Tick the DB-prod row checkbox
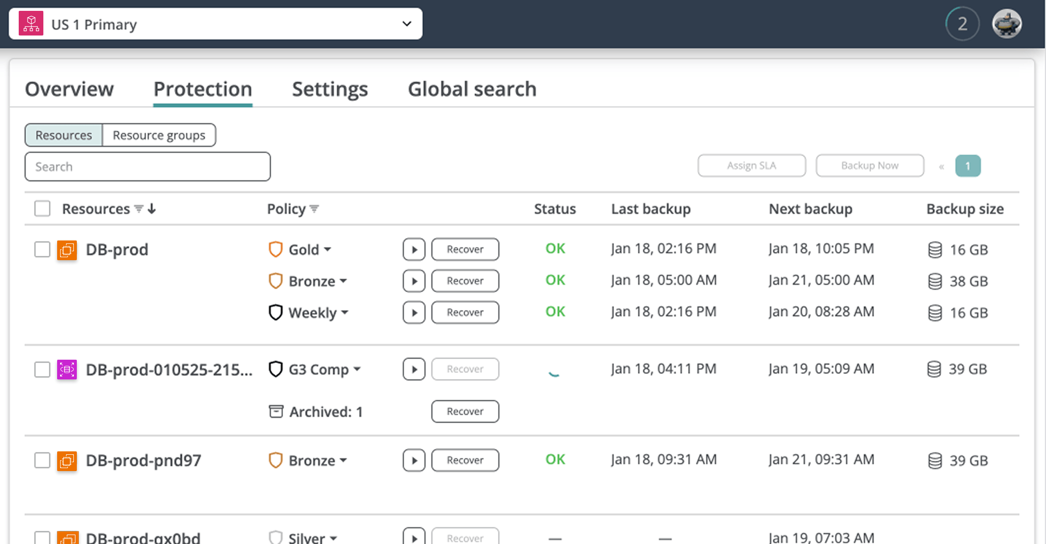 [42, 249]
